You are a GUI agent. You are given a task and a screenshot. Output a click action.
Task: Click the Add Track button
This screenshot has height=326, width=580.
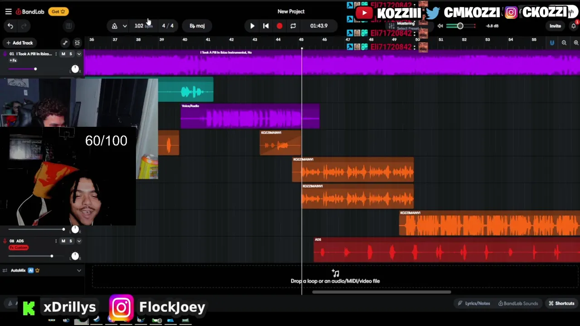tap(19, 43)
